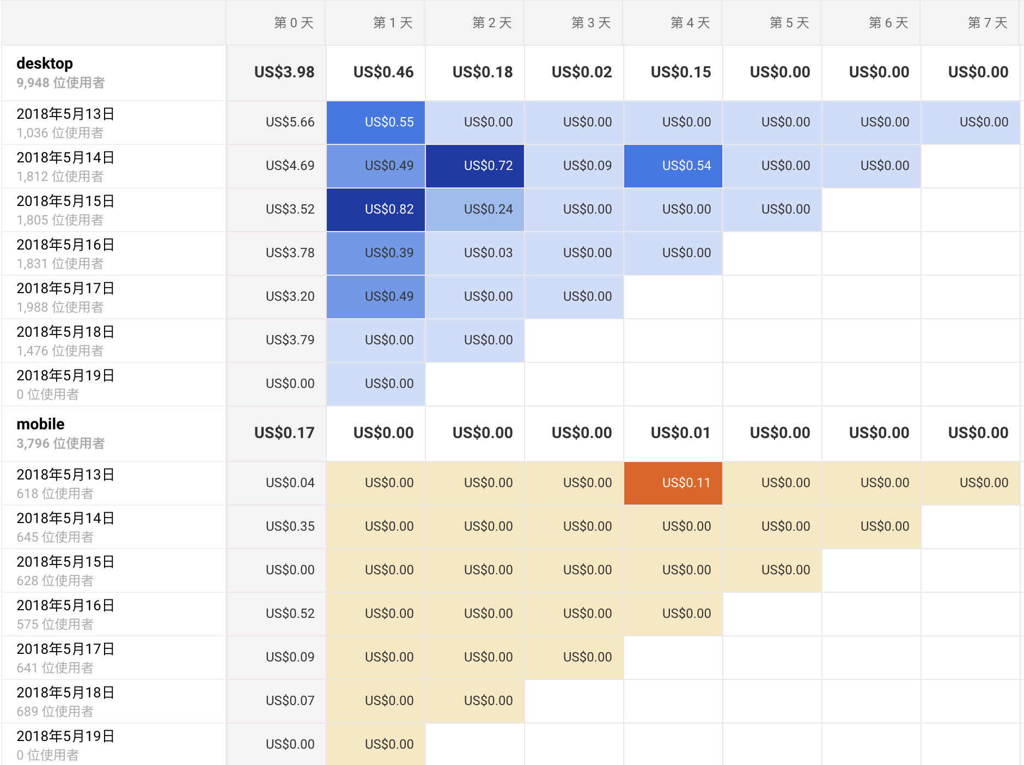
Task: Click the US$5.66 desktop day-0 cell
Action: (x=289, y=122)
